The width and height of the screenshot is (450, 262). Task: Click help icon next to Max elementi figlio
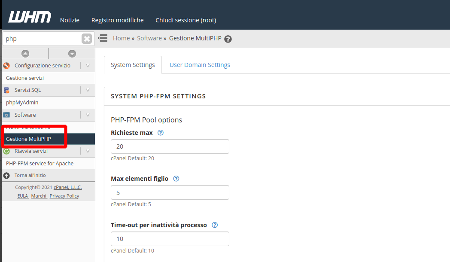(176, 179)
